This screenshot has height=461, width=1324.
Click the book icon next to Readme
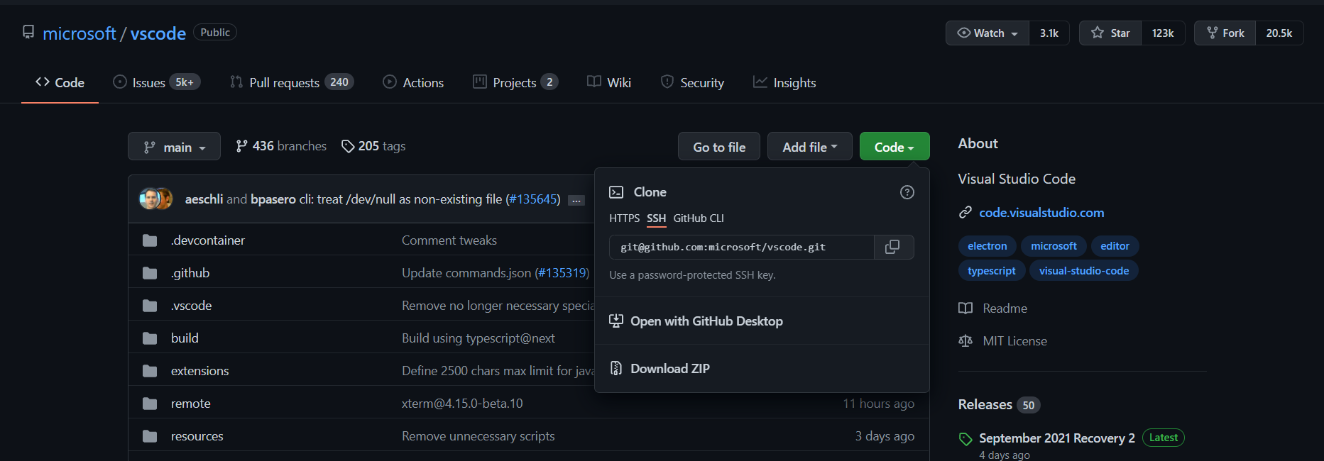click(965, 309)
